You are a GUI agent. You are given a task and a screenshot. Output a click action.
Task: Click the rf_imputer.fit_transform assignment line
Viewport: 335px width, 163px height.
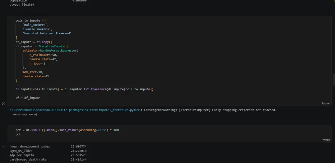pos(84,89)
